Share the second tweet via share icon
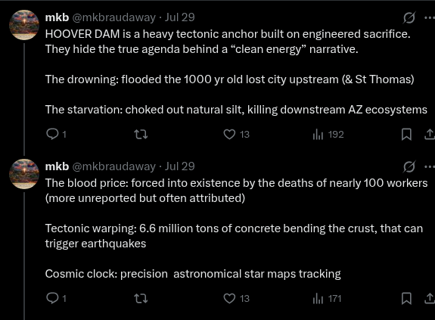This screenshot has width=435, height=320. 430,299
